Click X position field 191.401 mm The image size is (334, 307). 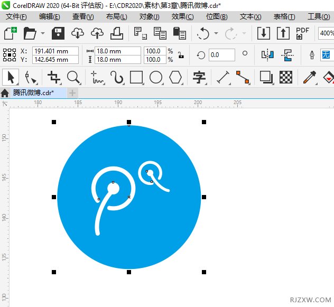pos(55,51)
